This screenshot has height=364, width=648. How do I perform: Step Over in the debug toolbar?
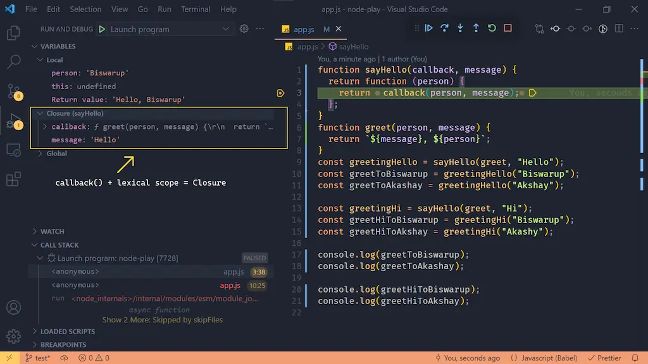pos(444,28)
